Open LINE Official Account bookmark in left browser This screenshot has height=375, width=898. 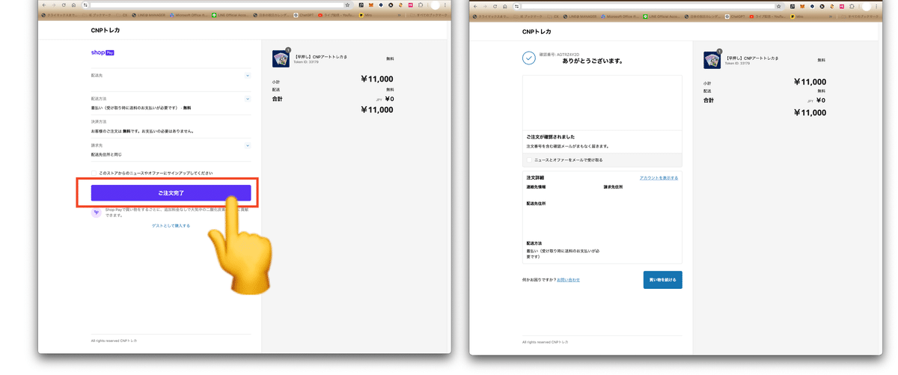pos(230,15)
